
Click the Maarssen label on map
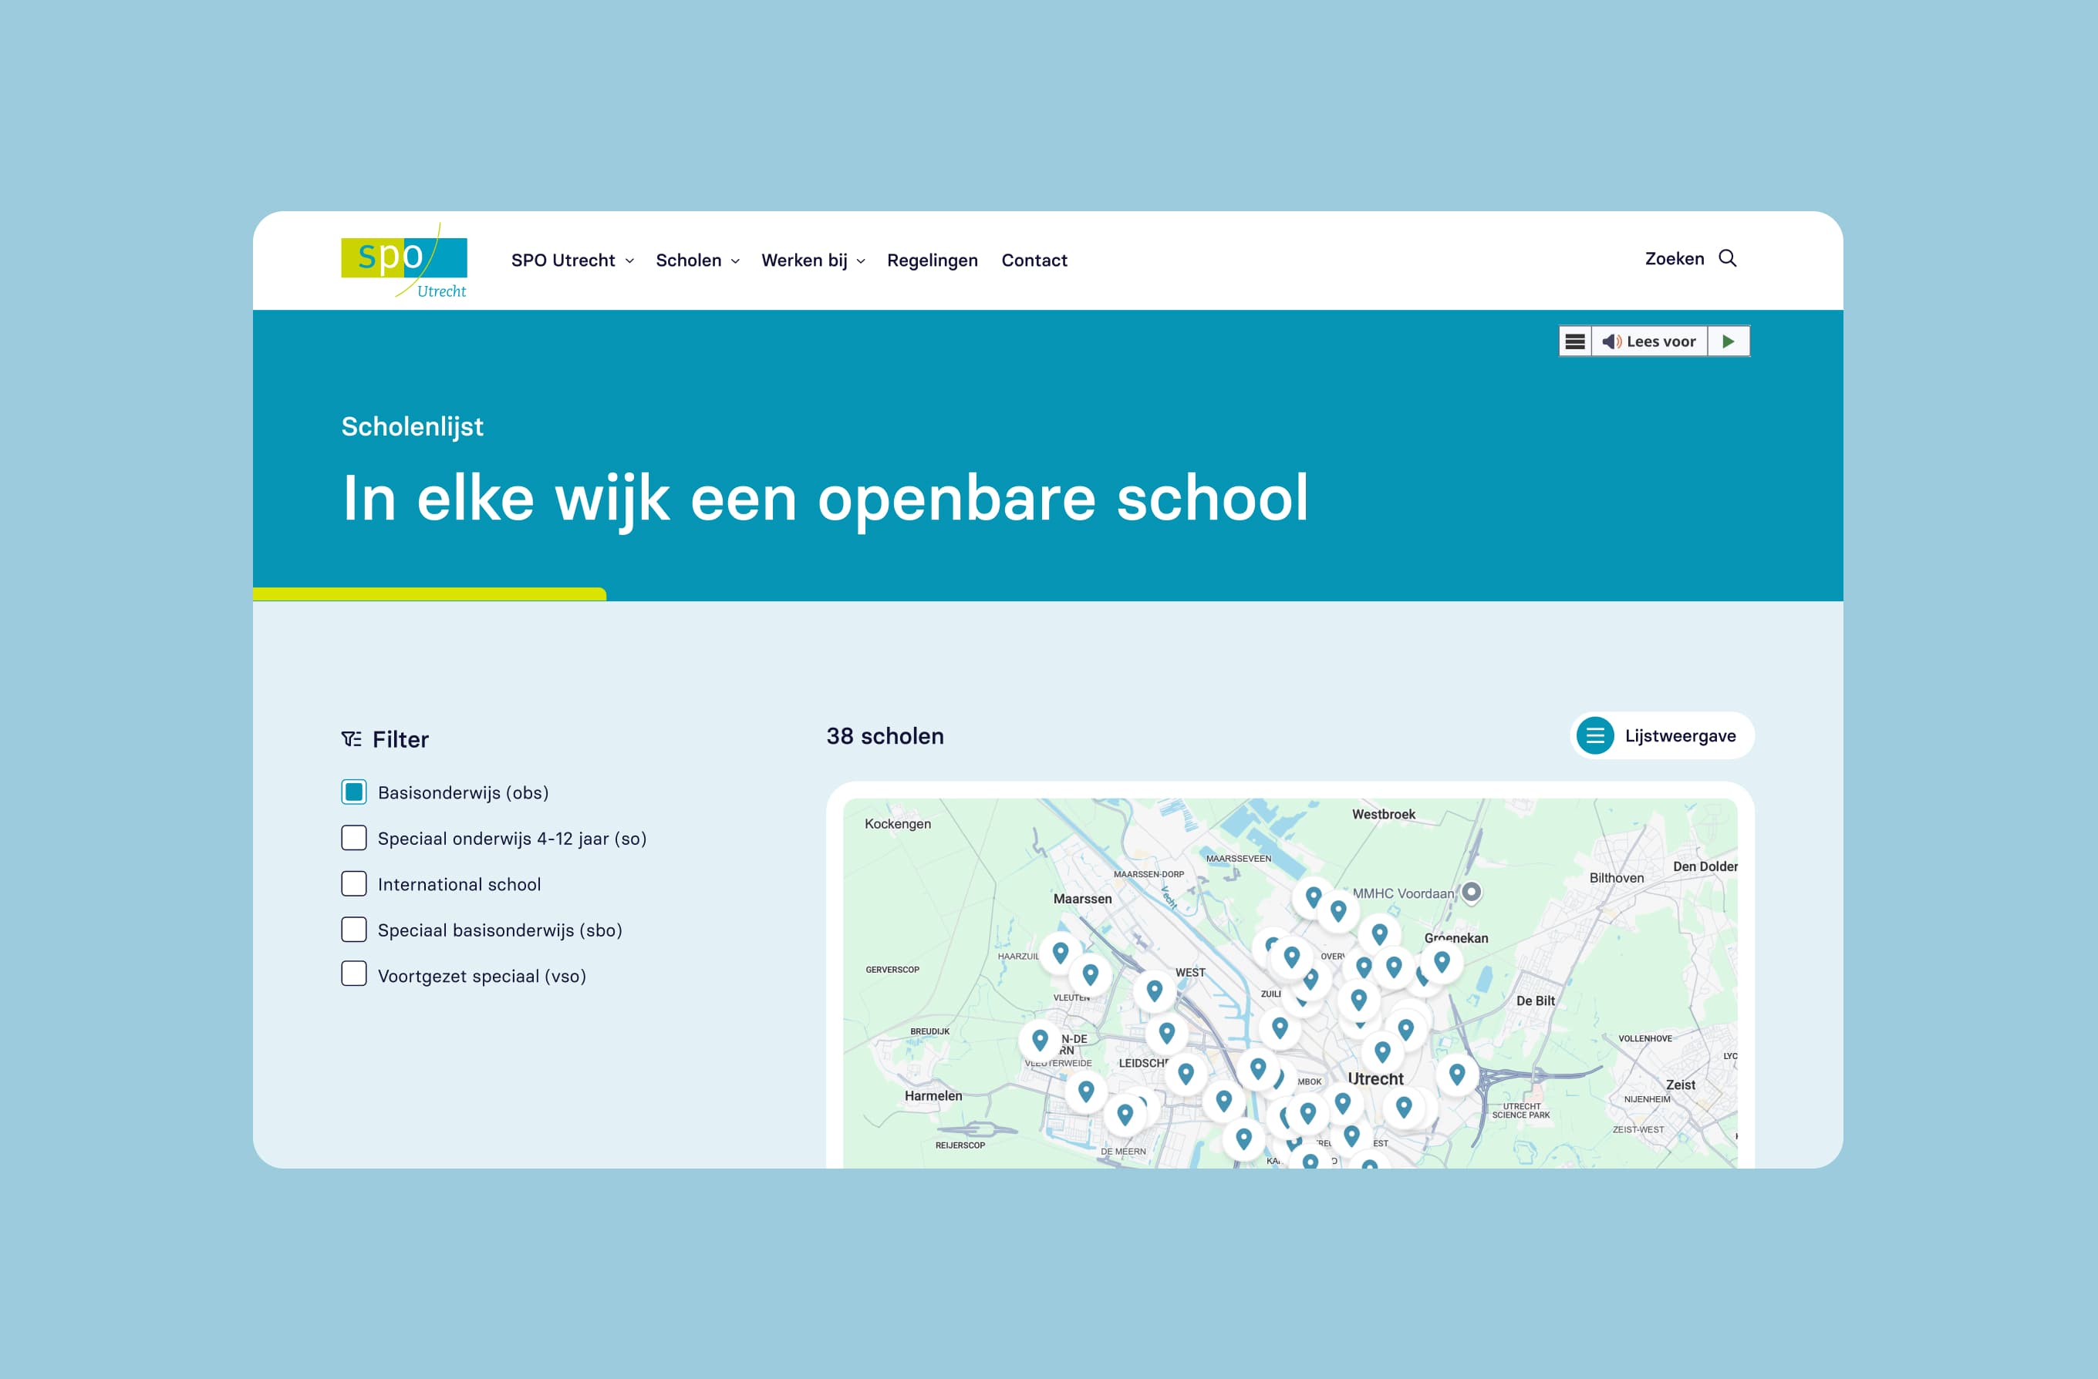coord(1082,899)
